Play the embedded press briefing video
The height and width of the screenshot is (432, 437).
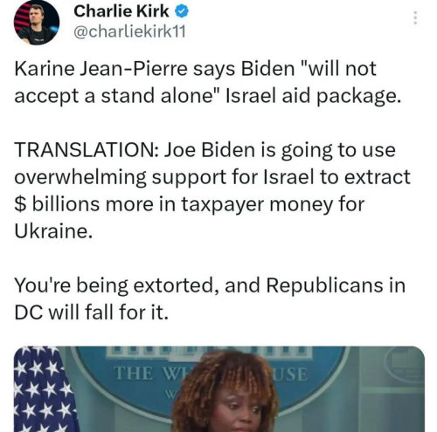[x=219, y=389]
